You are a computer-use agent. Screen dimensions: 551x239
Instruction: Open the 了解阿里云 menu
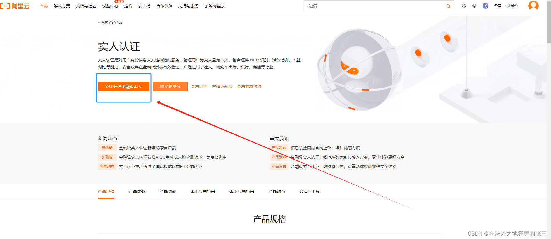(x=215, y=6)
